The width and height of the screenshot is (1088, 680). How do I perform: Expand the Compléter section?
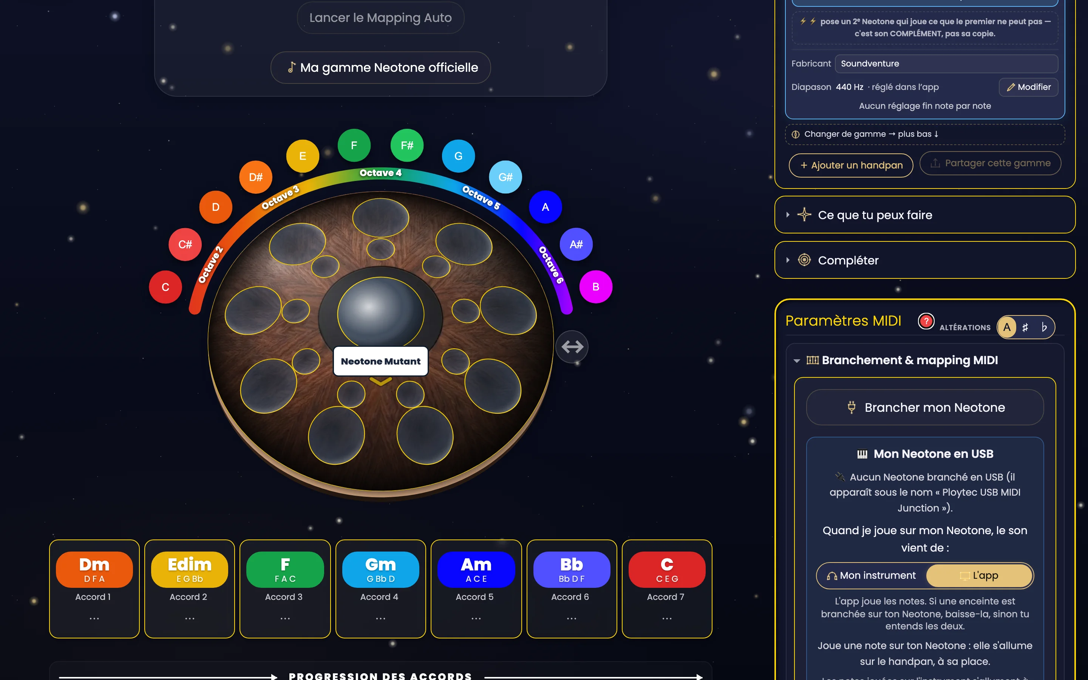[x=925, y=260]
